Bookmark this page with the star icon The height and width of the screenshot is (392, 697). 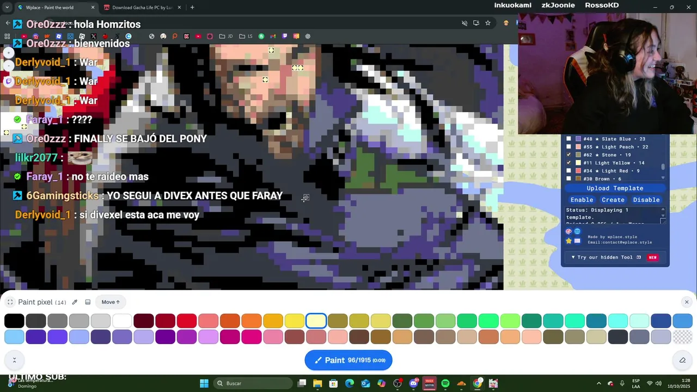pyautogui.click(x=488, y=23)
